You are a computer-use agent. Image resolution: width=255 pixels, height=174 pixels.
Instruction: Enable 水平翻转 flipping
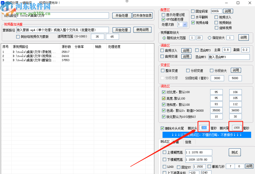pos(193,17)
